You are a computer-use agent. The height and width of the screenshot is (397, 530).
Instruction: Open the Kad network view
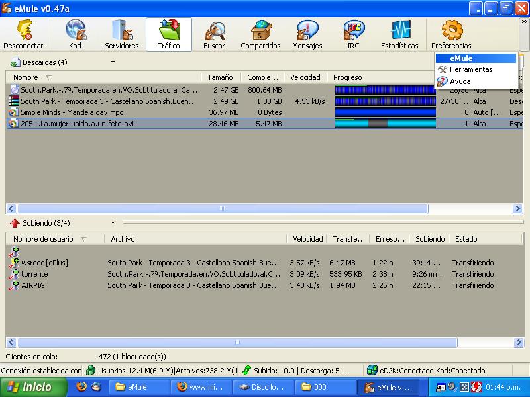click(x=75, y=34)
